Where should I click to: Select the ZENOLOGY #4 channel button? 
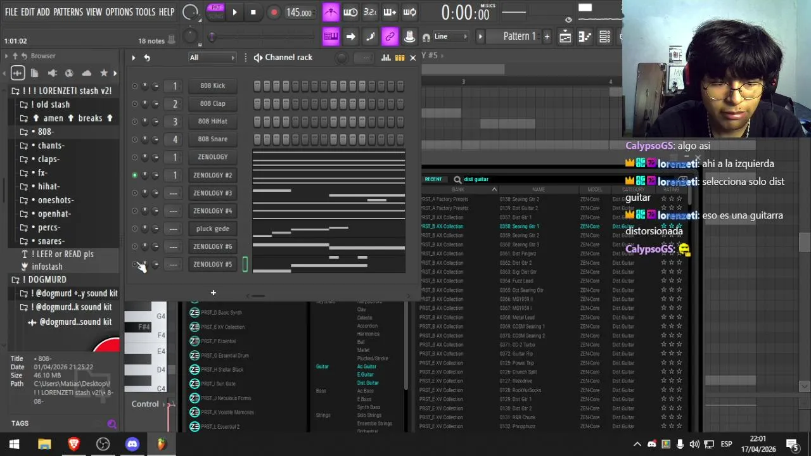[x=213, y=211]
